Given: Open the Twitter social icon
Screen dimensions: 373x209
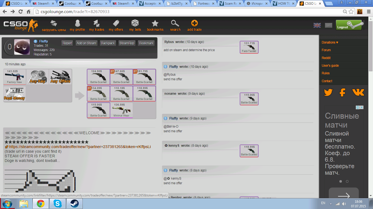Looking at the screenshot, I should [x=328, y=93].
